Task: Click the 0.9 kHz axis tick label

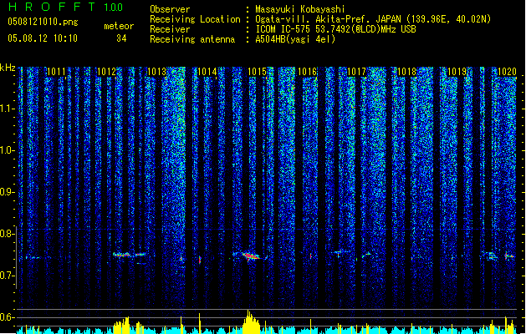Action: pos(8,192)
